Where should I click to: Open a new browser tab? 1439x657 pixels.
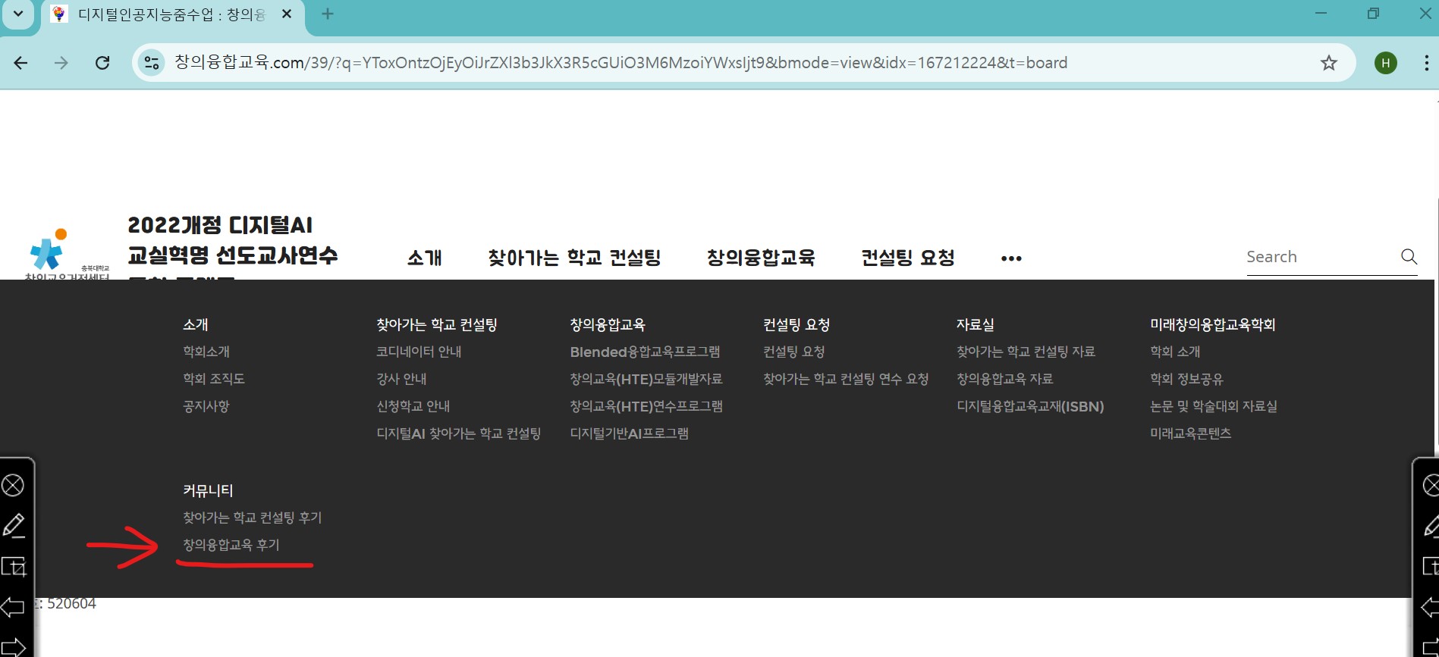tap(328, 14)
